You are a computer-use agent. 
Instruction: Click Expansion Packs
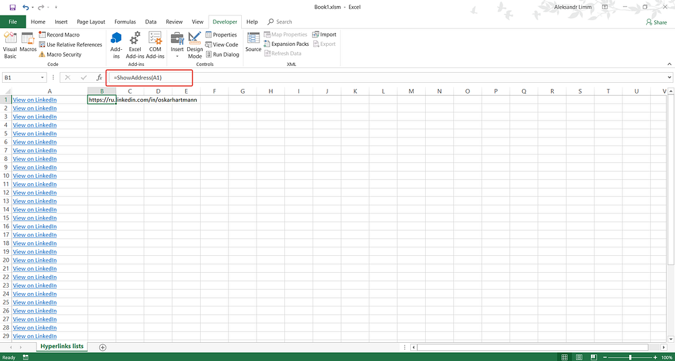pyautogui.click(x=286, y=44)
